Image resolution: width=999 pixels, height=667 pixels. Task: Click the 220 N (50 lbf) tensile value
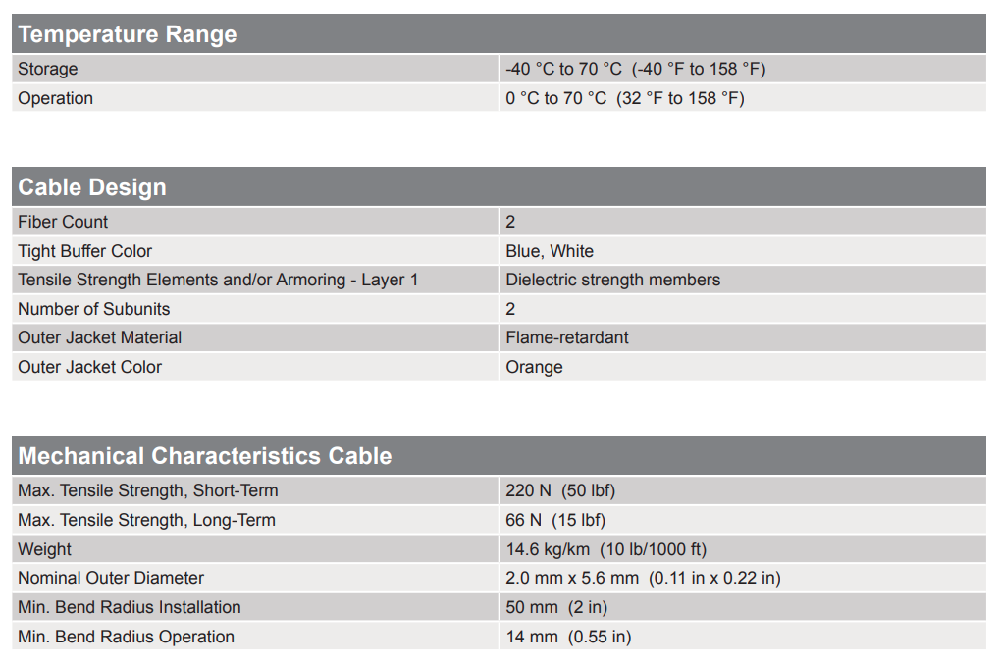pos(560,490)
